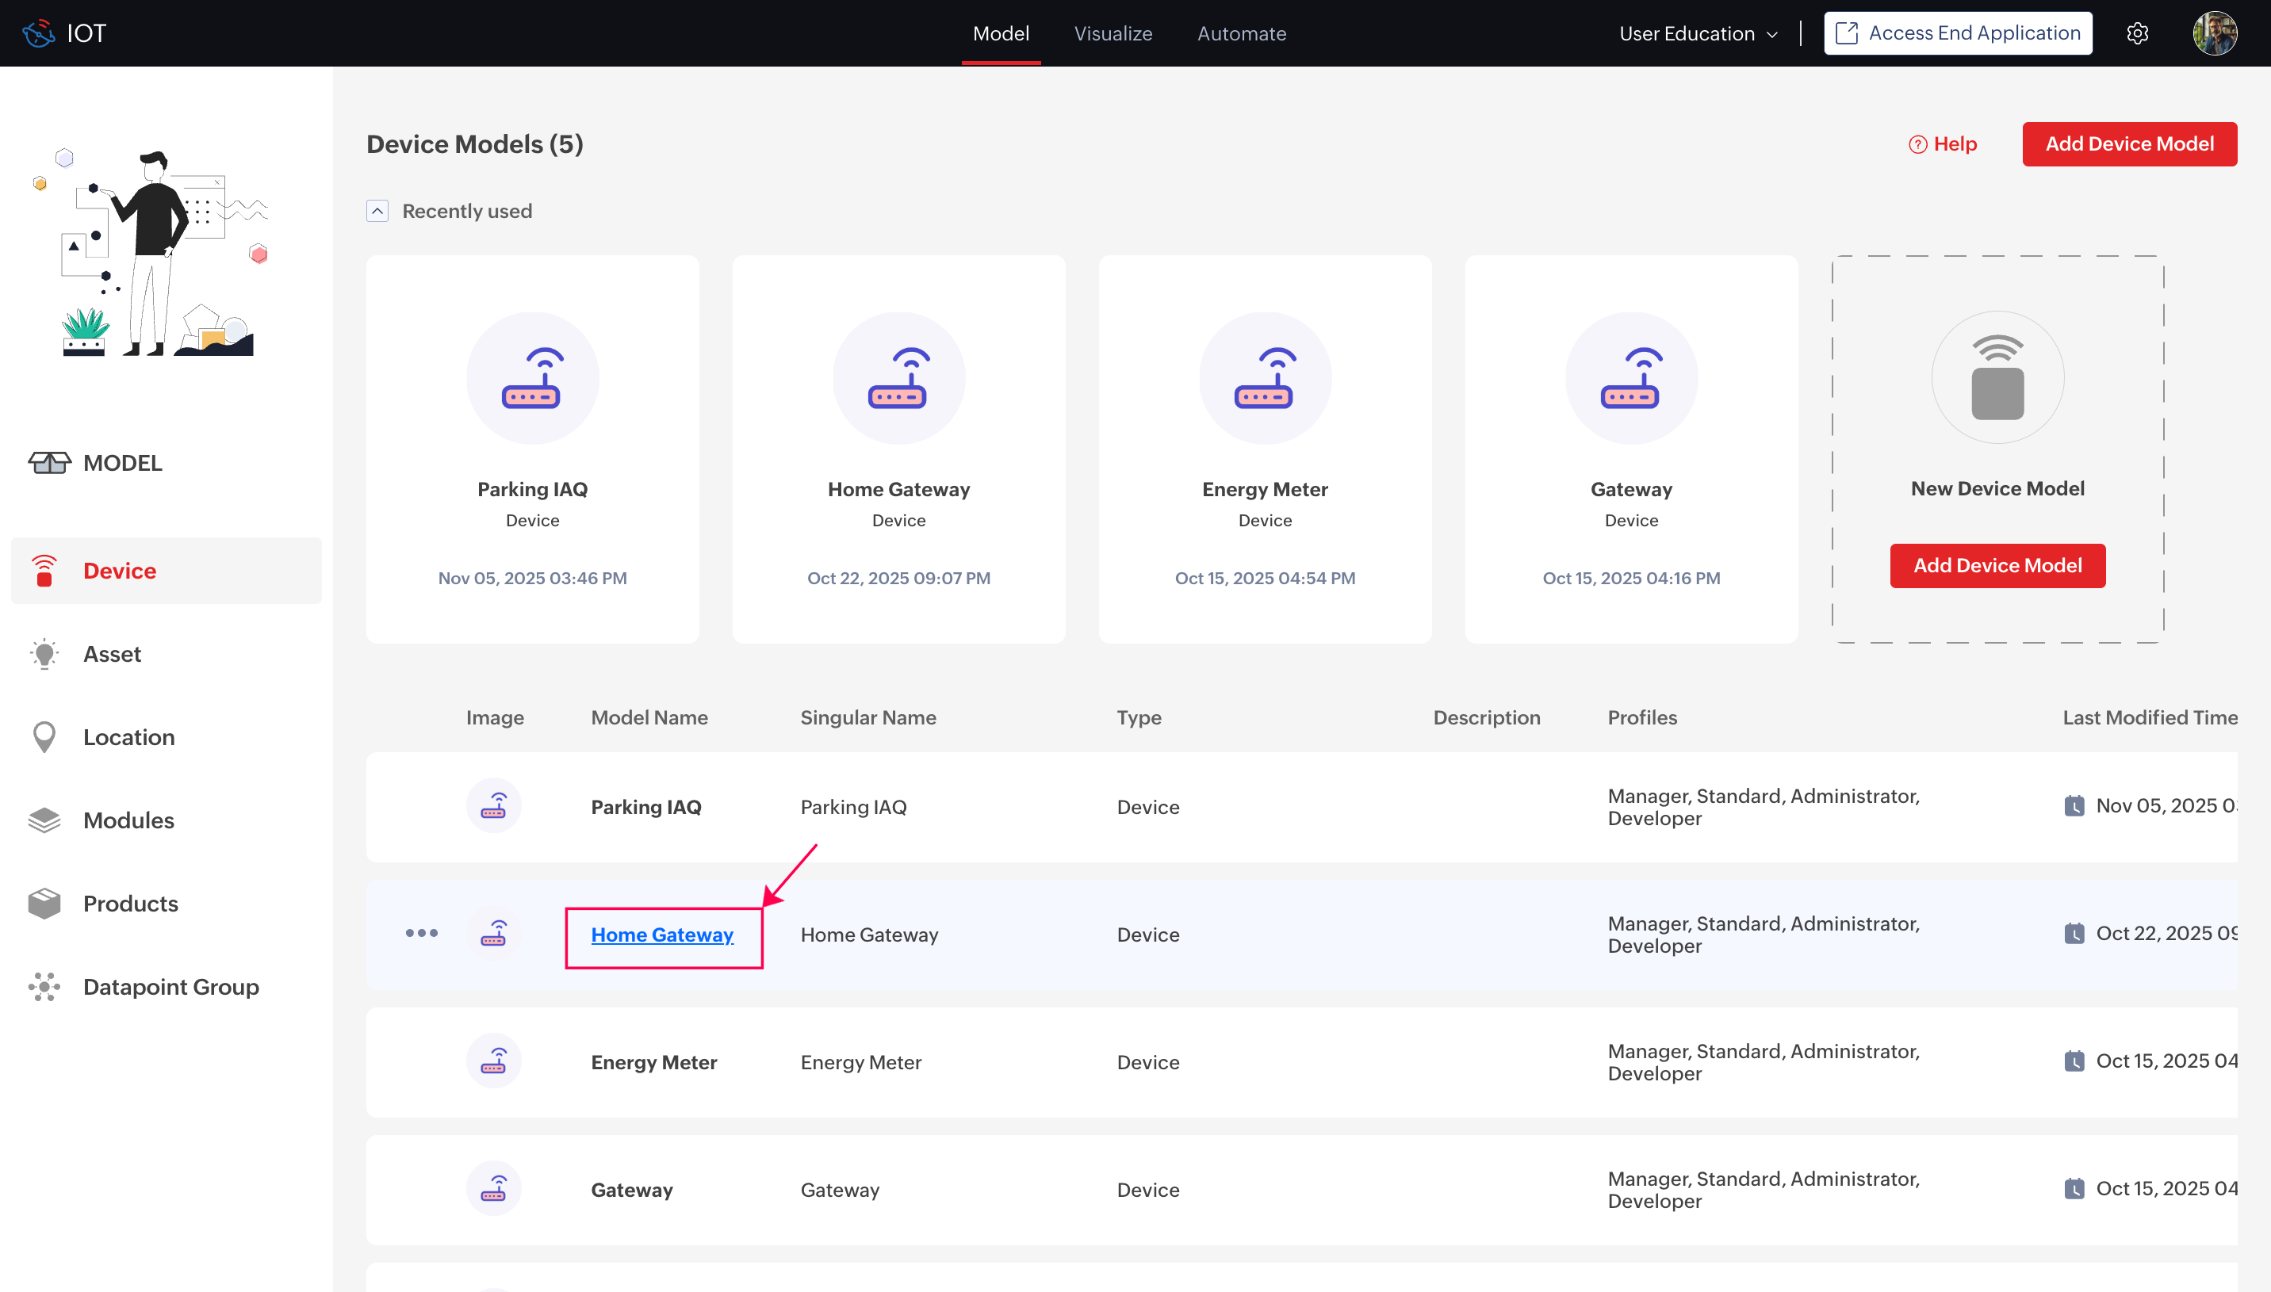Viewport: 2271px width, 1292px height.
Task: Select Datapoint Group in the sidebar
Action: [x=170, y=987]
